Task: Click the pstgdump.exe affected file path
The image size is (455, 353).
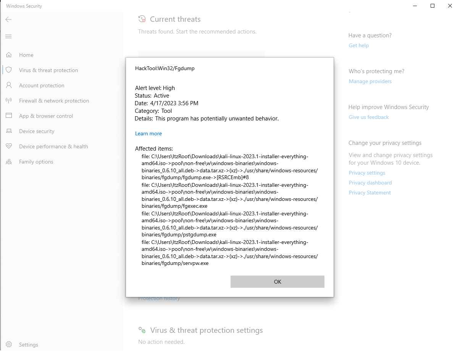Action: point(229,224)
